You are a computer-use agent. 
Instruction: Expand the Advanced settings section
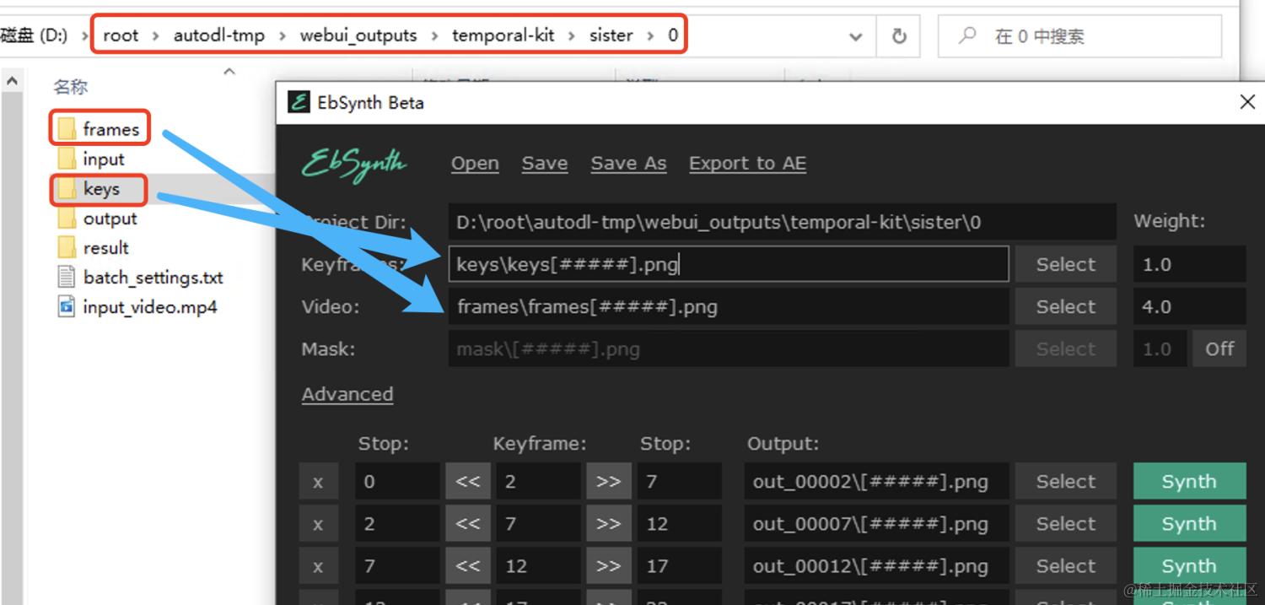coord(347,394)
